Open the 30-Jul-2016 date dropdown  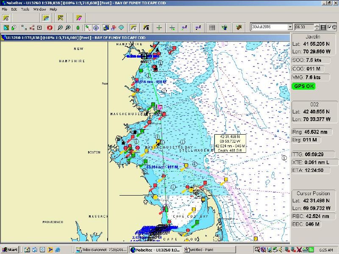coord(290,27)
